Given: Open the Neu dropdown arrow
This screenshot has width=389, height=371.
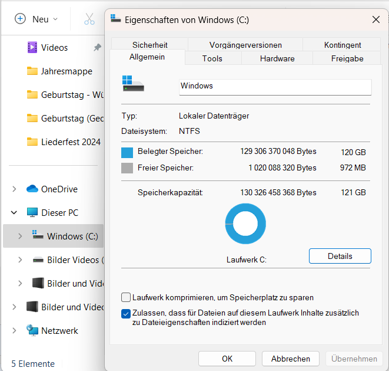Looking at the screenshot, I should [x=55, y=19].
